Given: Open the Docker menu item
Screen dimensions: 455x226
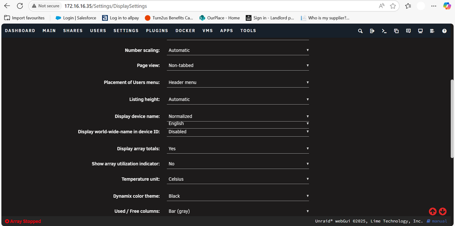Looking at the screenshot, I should click(186, 31).
